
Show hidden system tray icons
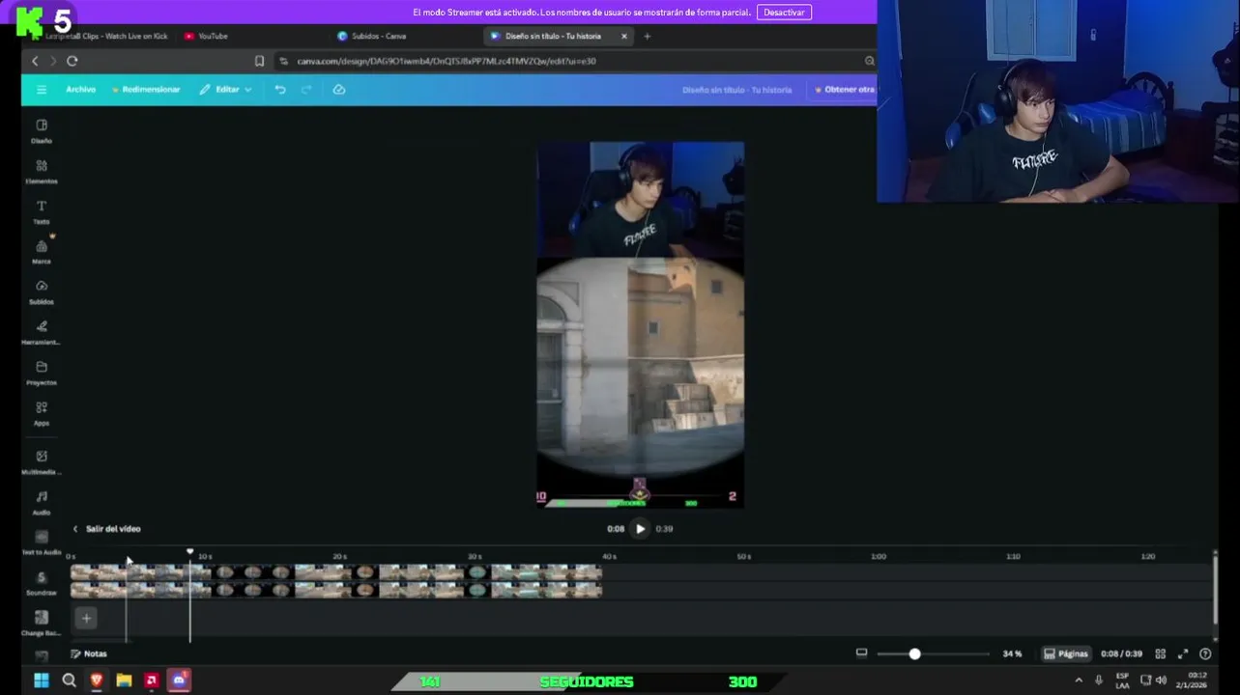point(1079,681)
